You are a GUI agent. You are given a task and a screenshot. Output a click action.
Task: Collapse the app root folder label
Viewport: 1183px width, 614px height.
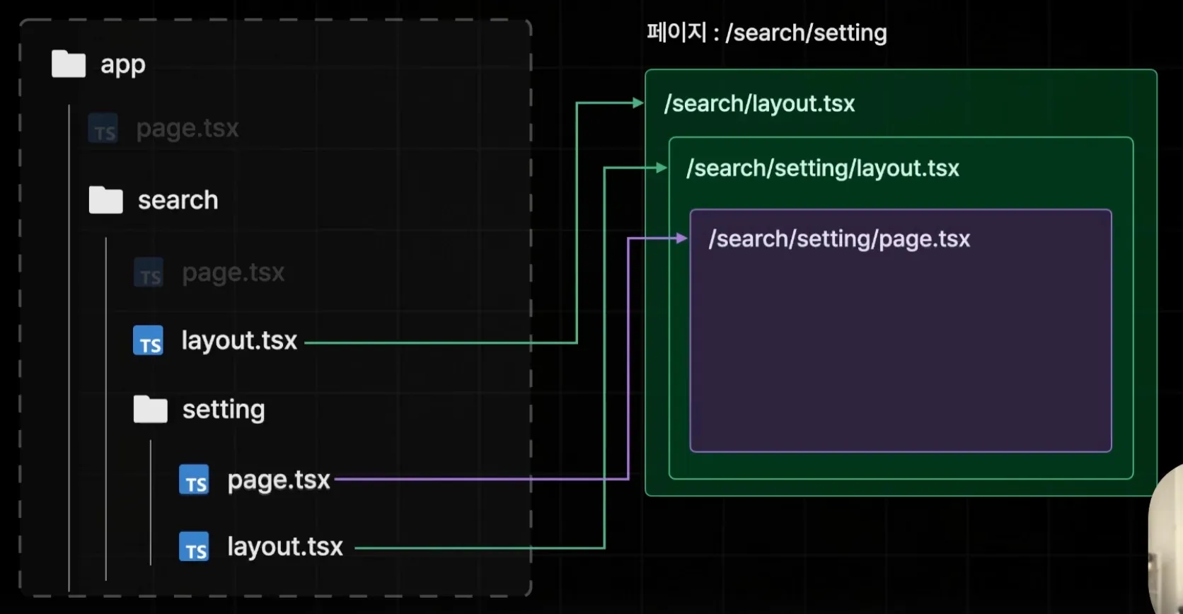[x=123, y=64]
